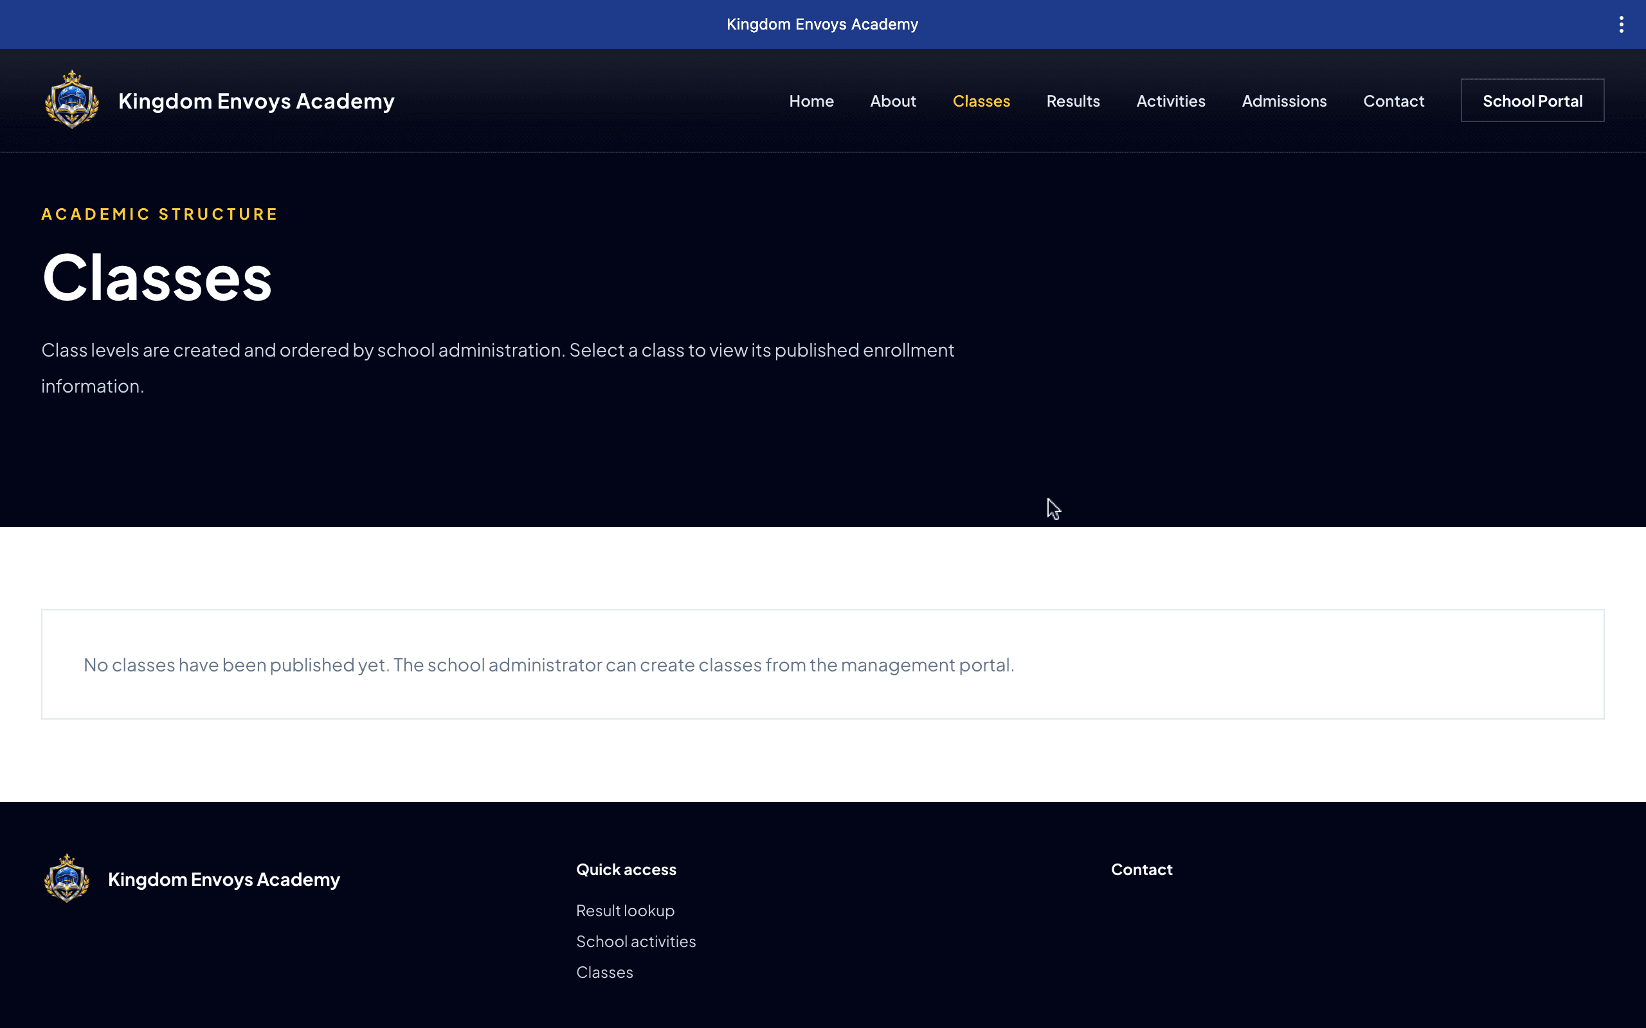The width and height of the screenshot is (1646, 1028).
Task: Go to the Home nav item
Action: [x=811, y=101]
